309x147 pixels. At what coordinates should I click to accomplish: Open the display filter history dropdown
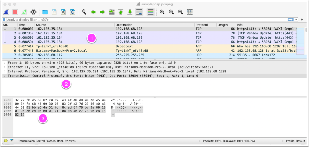click(297, 19)
